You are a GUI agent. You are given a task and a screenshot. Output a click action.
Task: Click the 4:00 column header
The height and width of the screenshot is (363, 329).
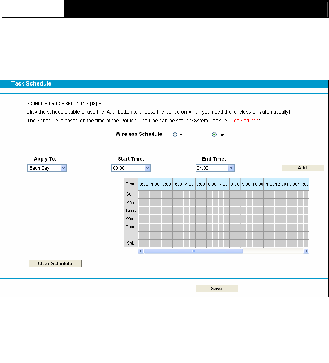(x=189, y=184)
